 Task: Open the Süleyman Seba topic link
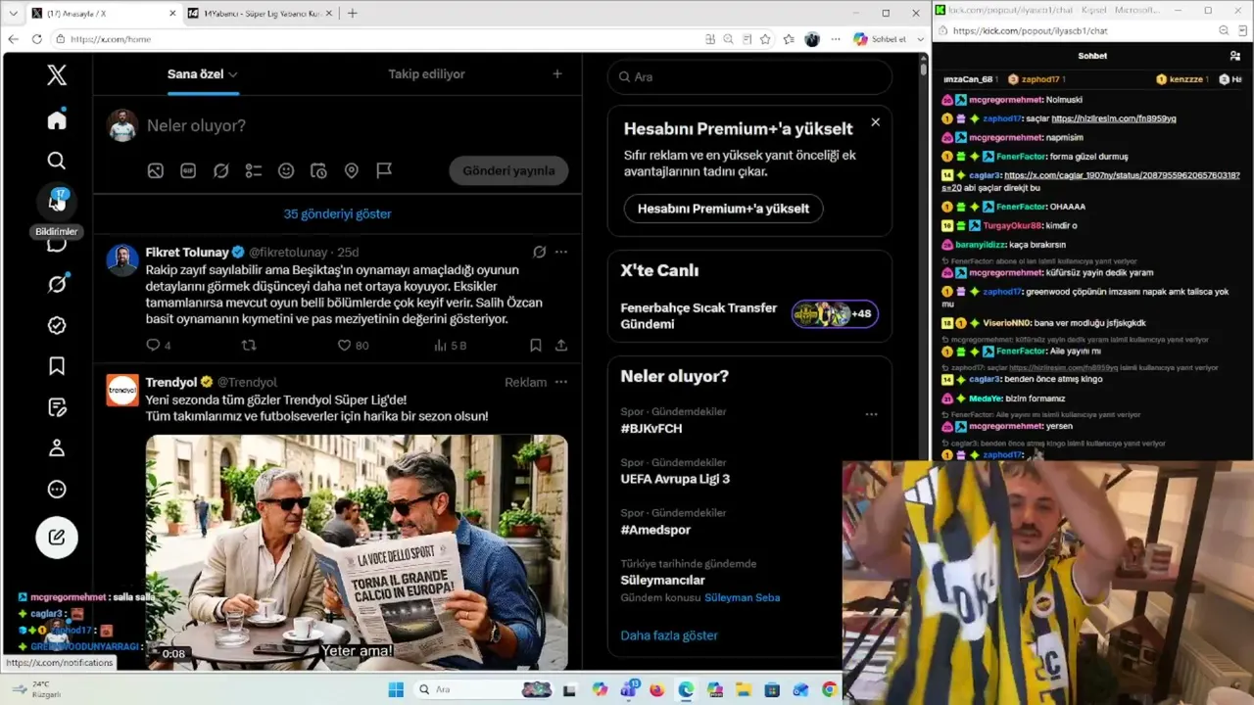[x=743, y=597]
